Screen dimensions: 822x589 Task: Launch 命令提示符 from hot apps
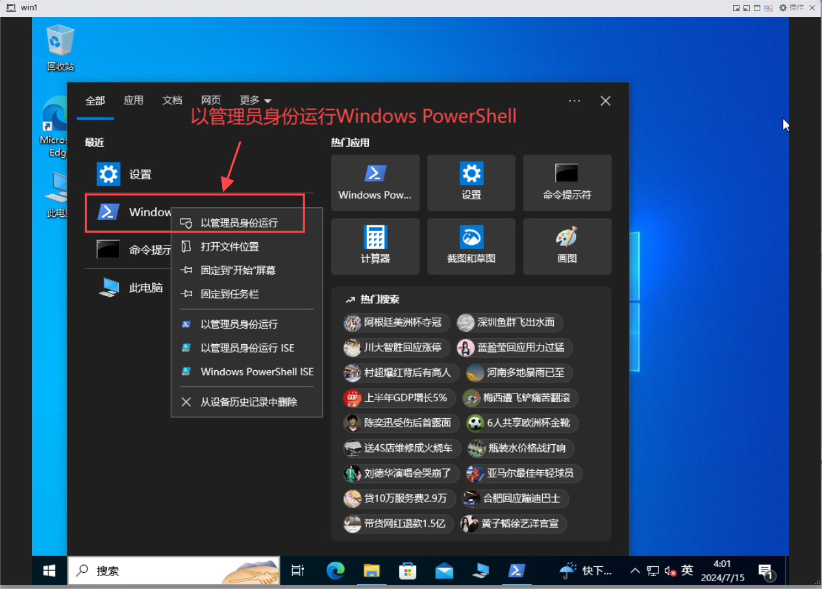tap(567, 182)
